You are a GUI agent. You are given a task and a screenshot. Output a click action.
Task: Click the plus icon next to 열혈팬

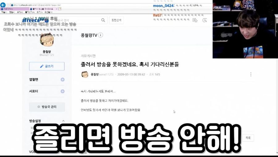pos(62,80)
